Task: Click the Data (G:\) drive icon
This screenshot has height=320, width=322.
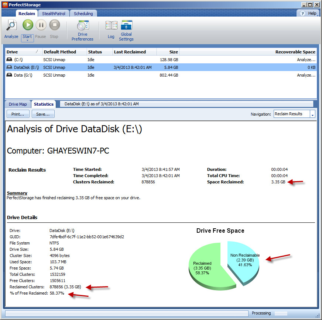Action: pos(9,75)
